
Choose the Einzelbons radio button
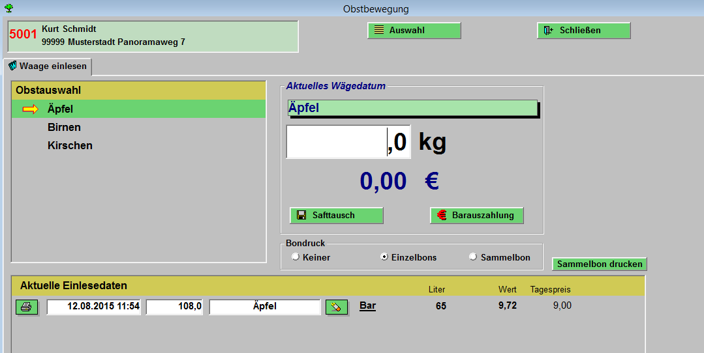coord(384,257)
